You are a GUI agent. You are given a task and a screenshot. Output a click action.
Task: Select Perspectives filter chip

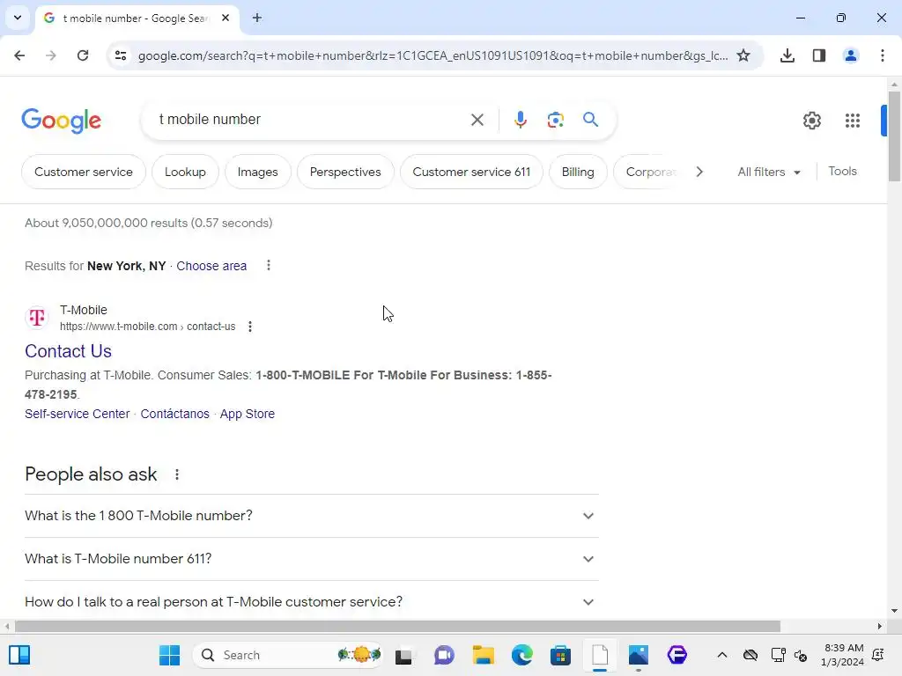(x=345, y=172)
